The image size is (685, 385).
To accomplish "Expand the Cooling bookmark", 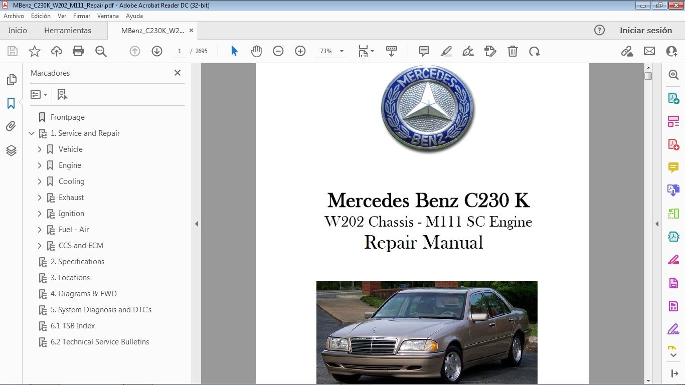I will pos(40,181).
